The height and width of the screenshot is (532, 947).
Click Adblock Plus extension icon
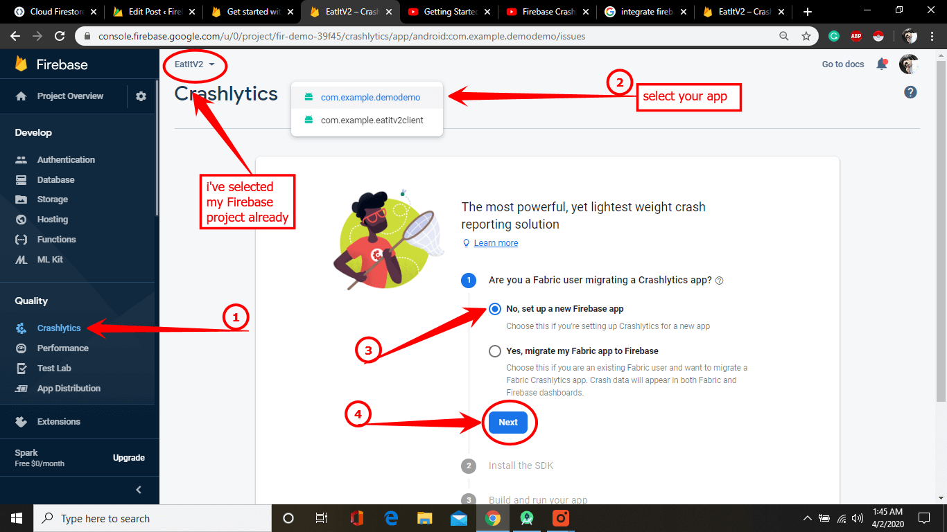[856, 36]
